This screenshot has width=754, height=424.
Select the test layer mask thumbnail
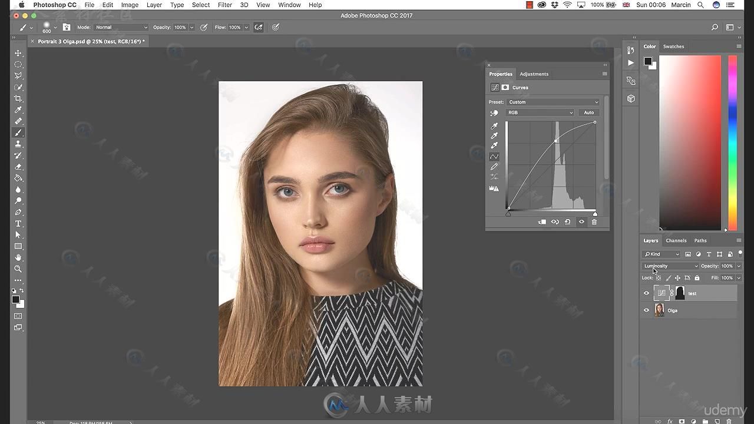pos(680,293)
